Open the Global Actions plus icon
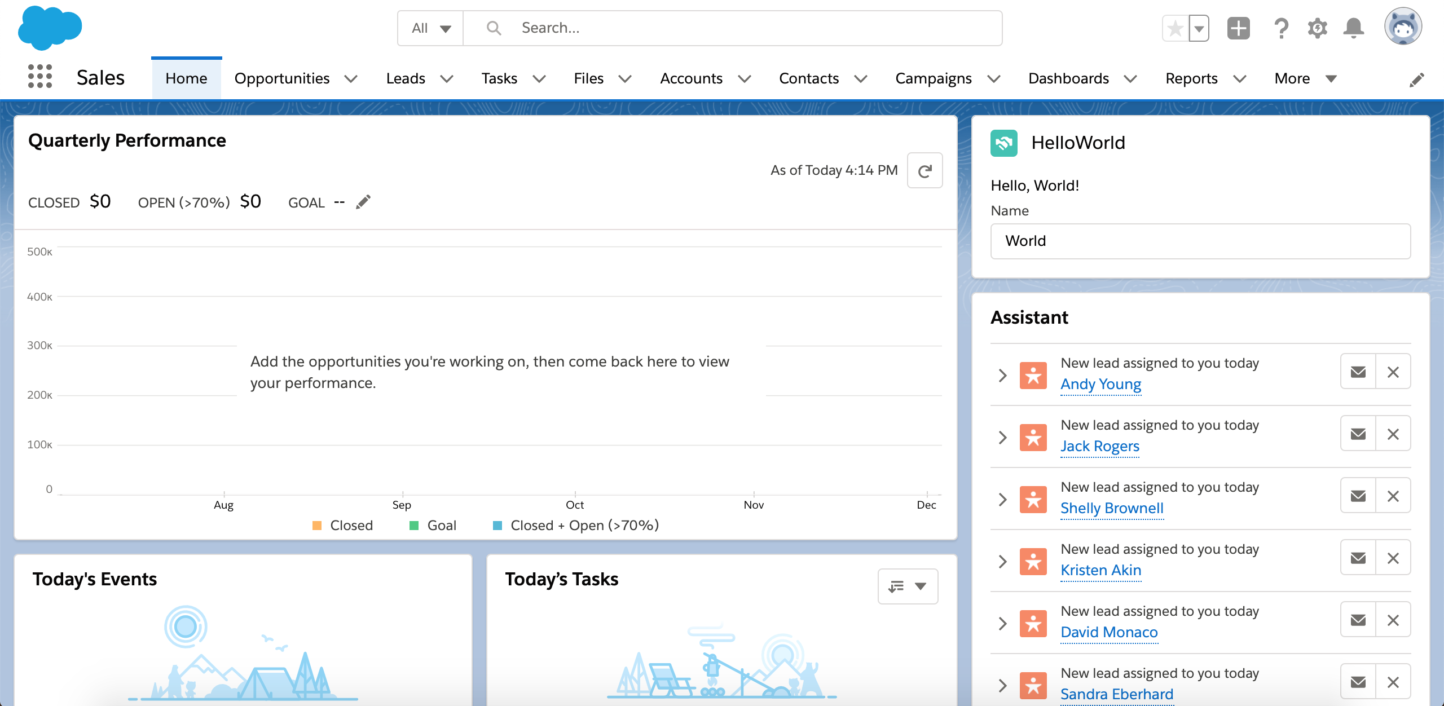 (x=1239, y=28)
